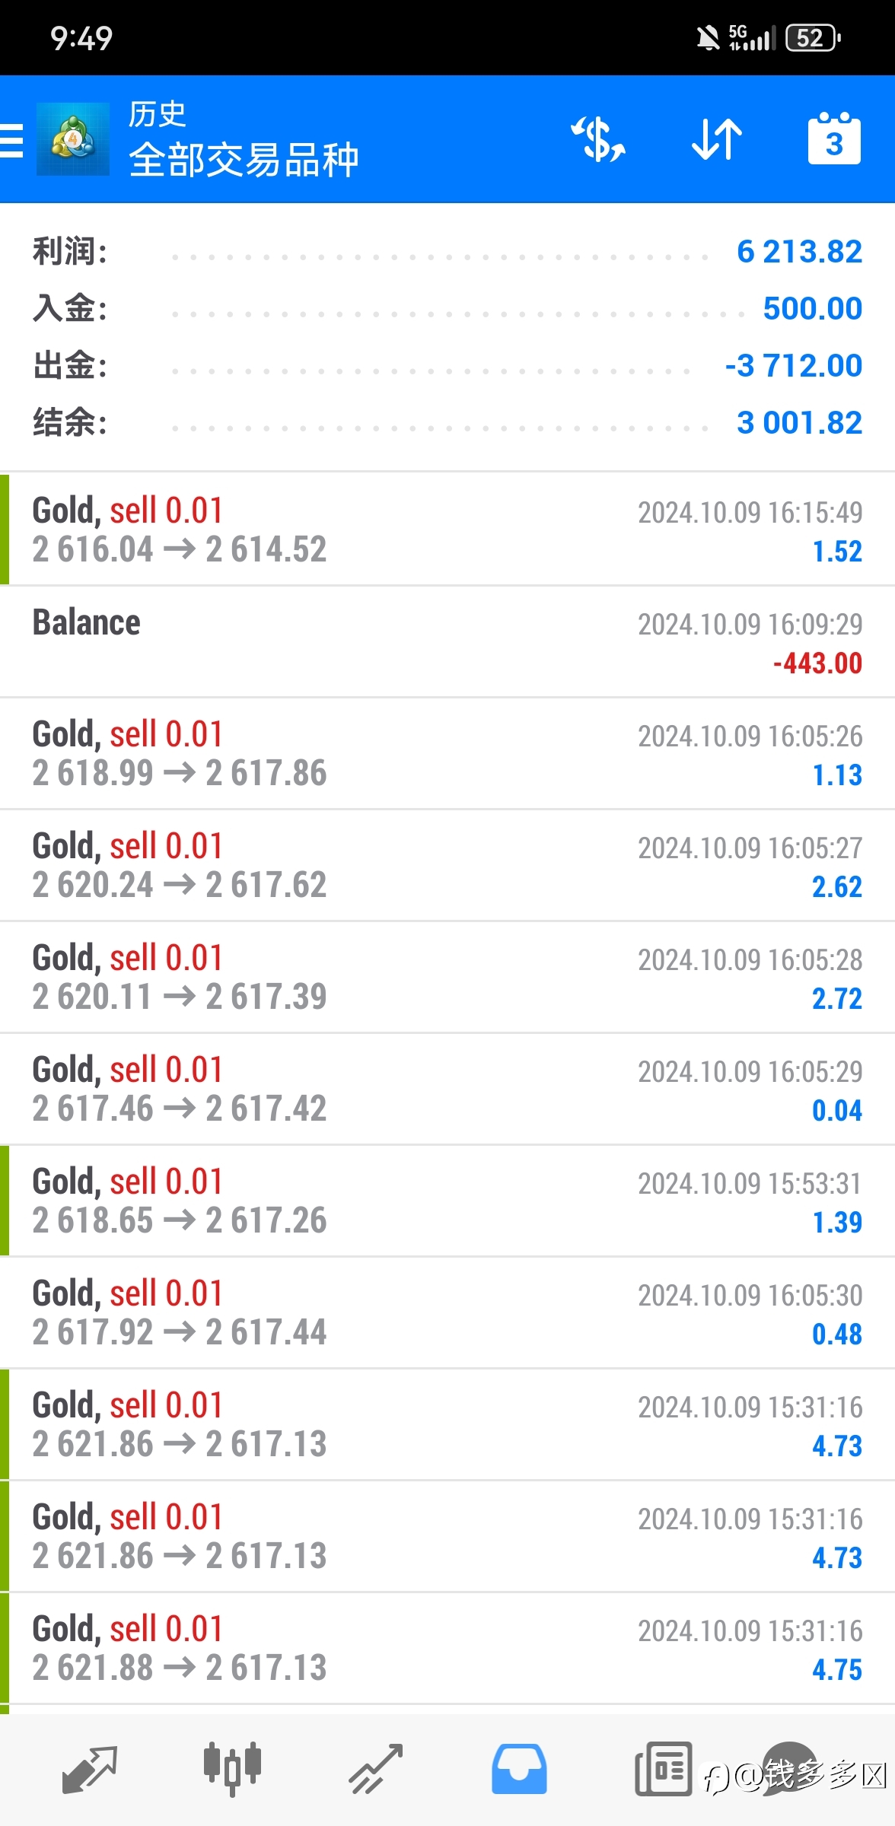Image resolution: width=895 pixels, height=1826 pixels.
Task: Select the History inbox tab
Action: 519,1770
